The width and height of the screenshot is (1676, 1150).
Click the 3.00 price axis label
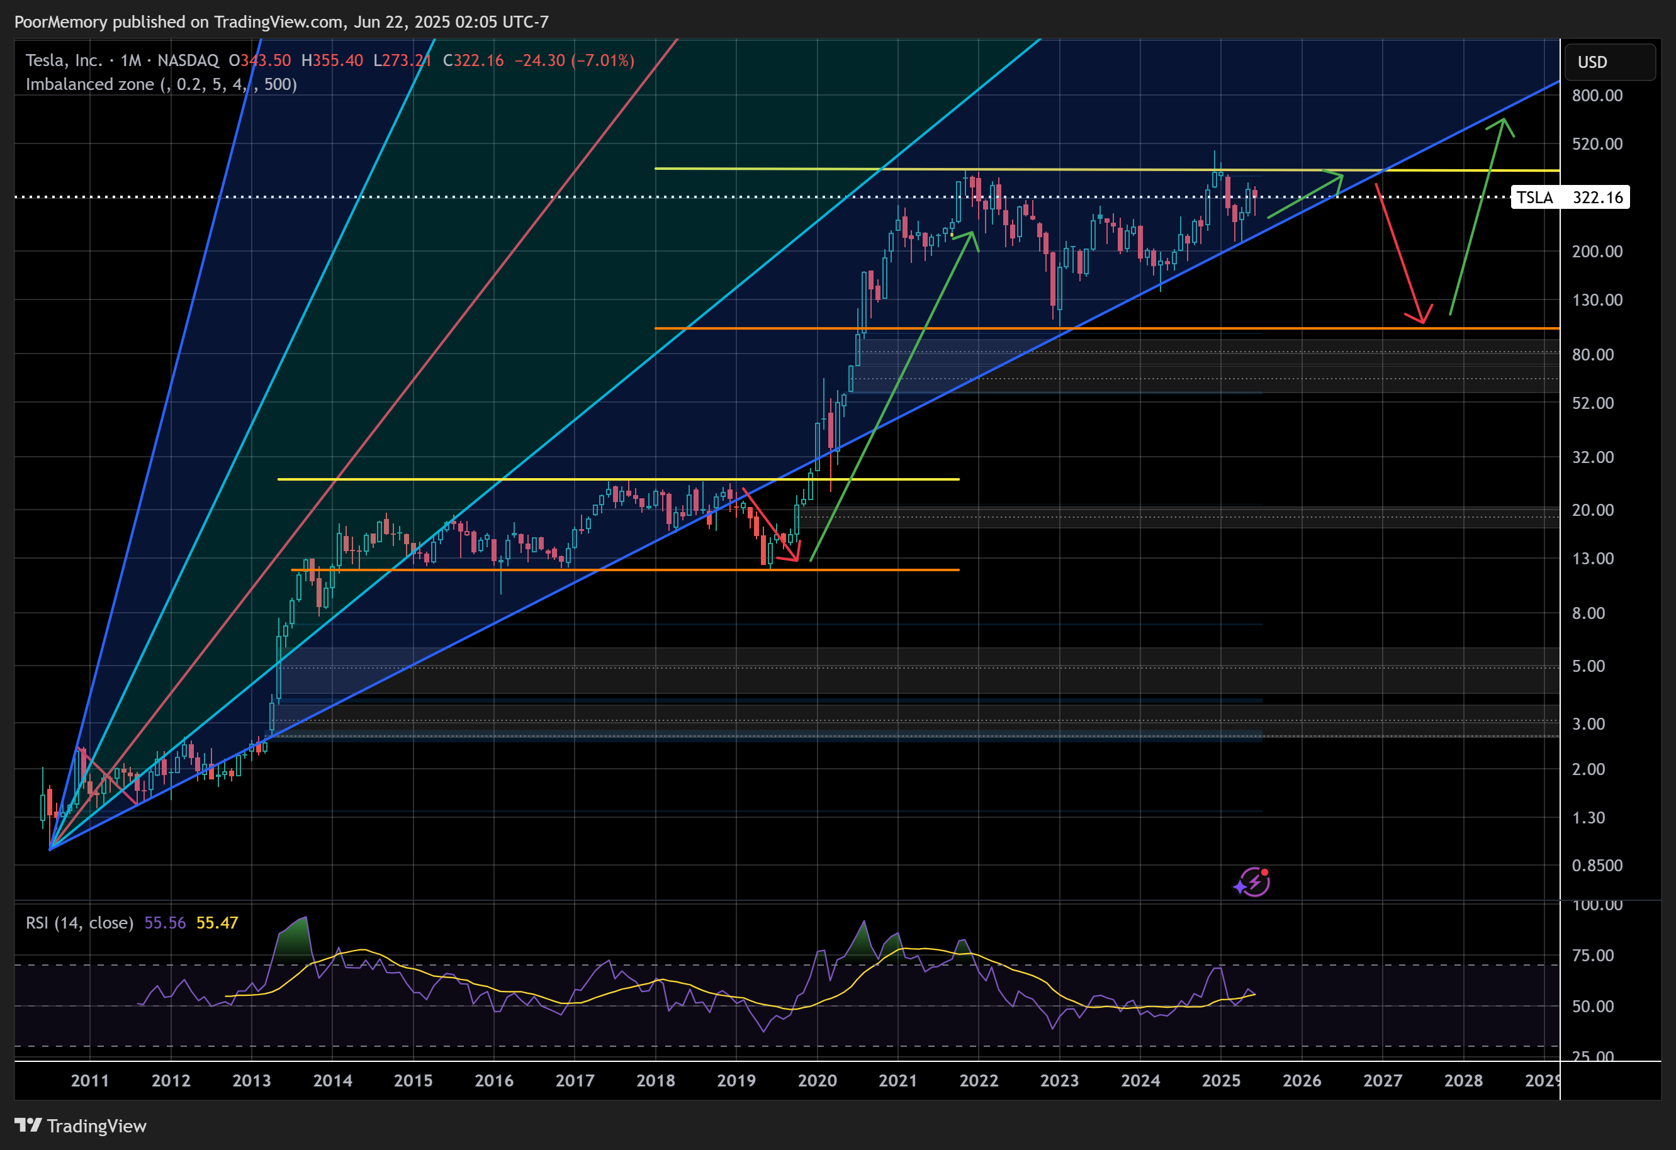[x=1589, y=724]
